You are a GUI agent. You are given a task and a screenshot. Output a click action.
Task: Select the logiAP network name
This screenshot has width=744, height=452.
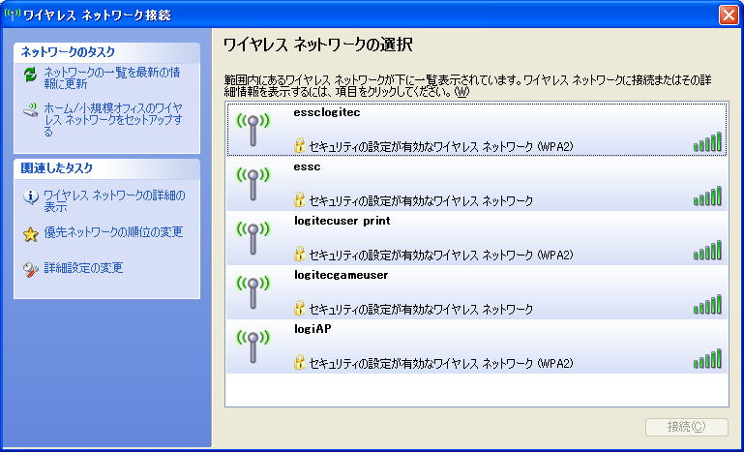coord(312,329)
